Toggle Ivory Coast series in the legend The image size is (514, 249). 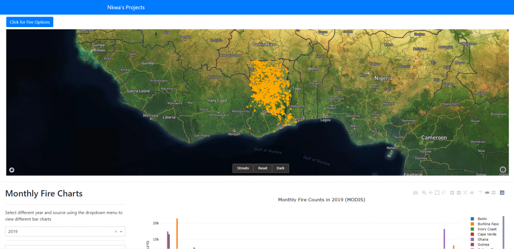pos(487,229)
